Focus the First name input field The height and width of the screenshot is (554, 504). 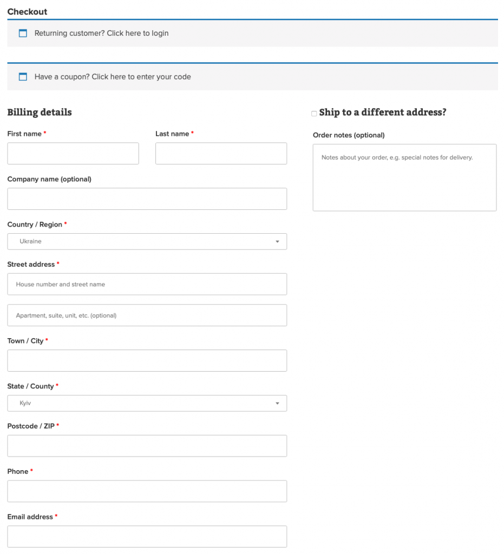coord(73,153)
